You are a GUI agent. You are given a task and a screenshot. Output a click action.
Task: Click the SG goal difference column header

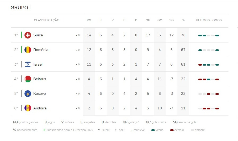pyautogui.click(x=171, y=20)
